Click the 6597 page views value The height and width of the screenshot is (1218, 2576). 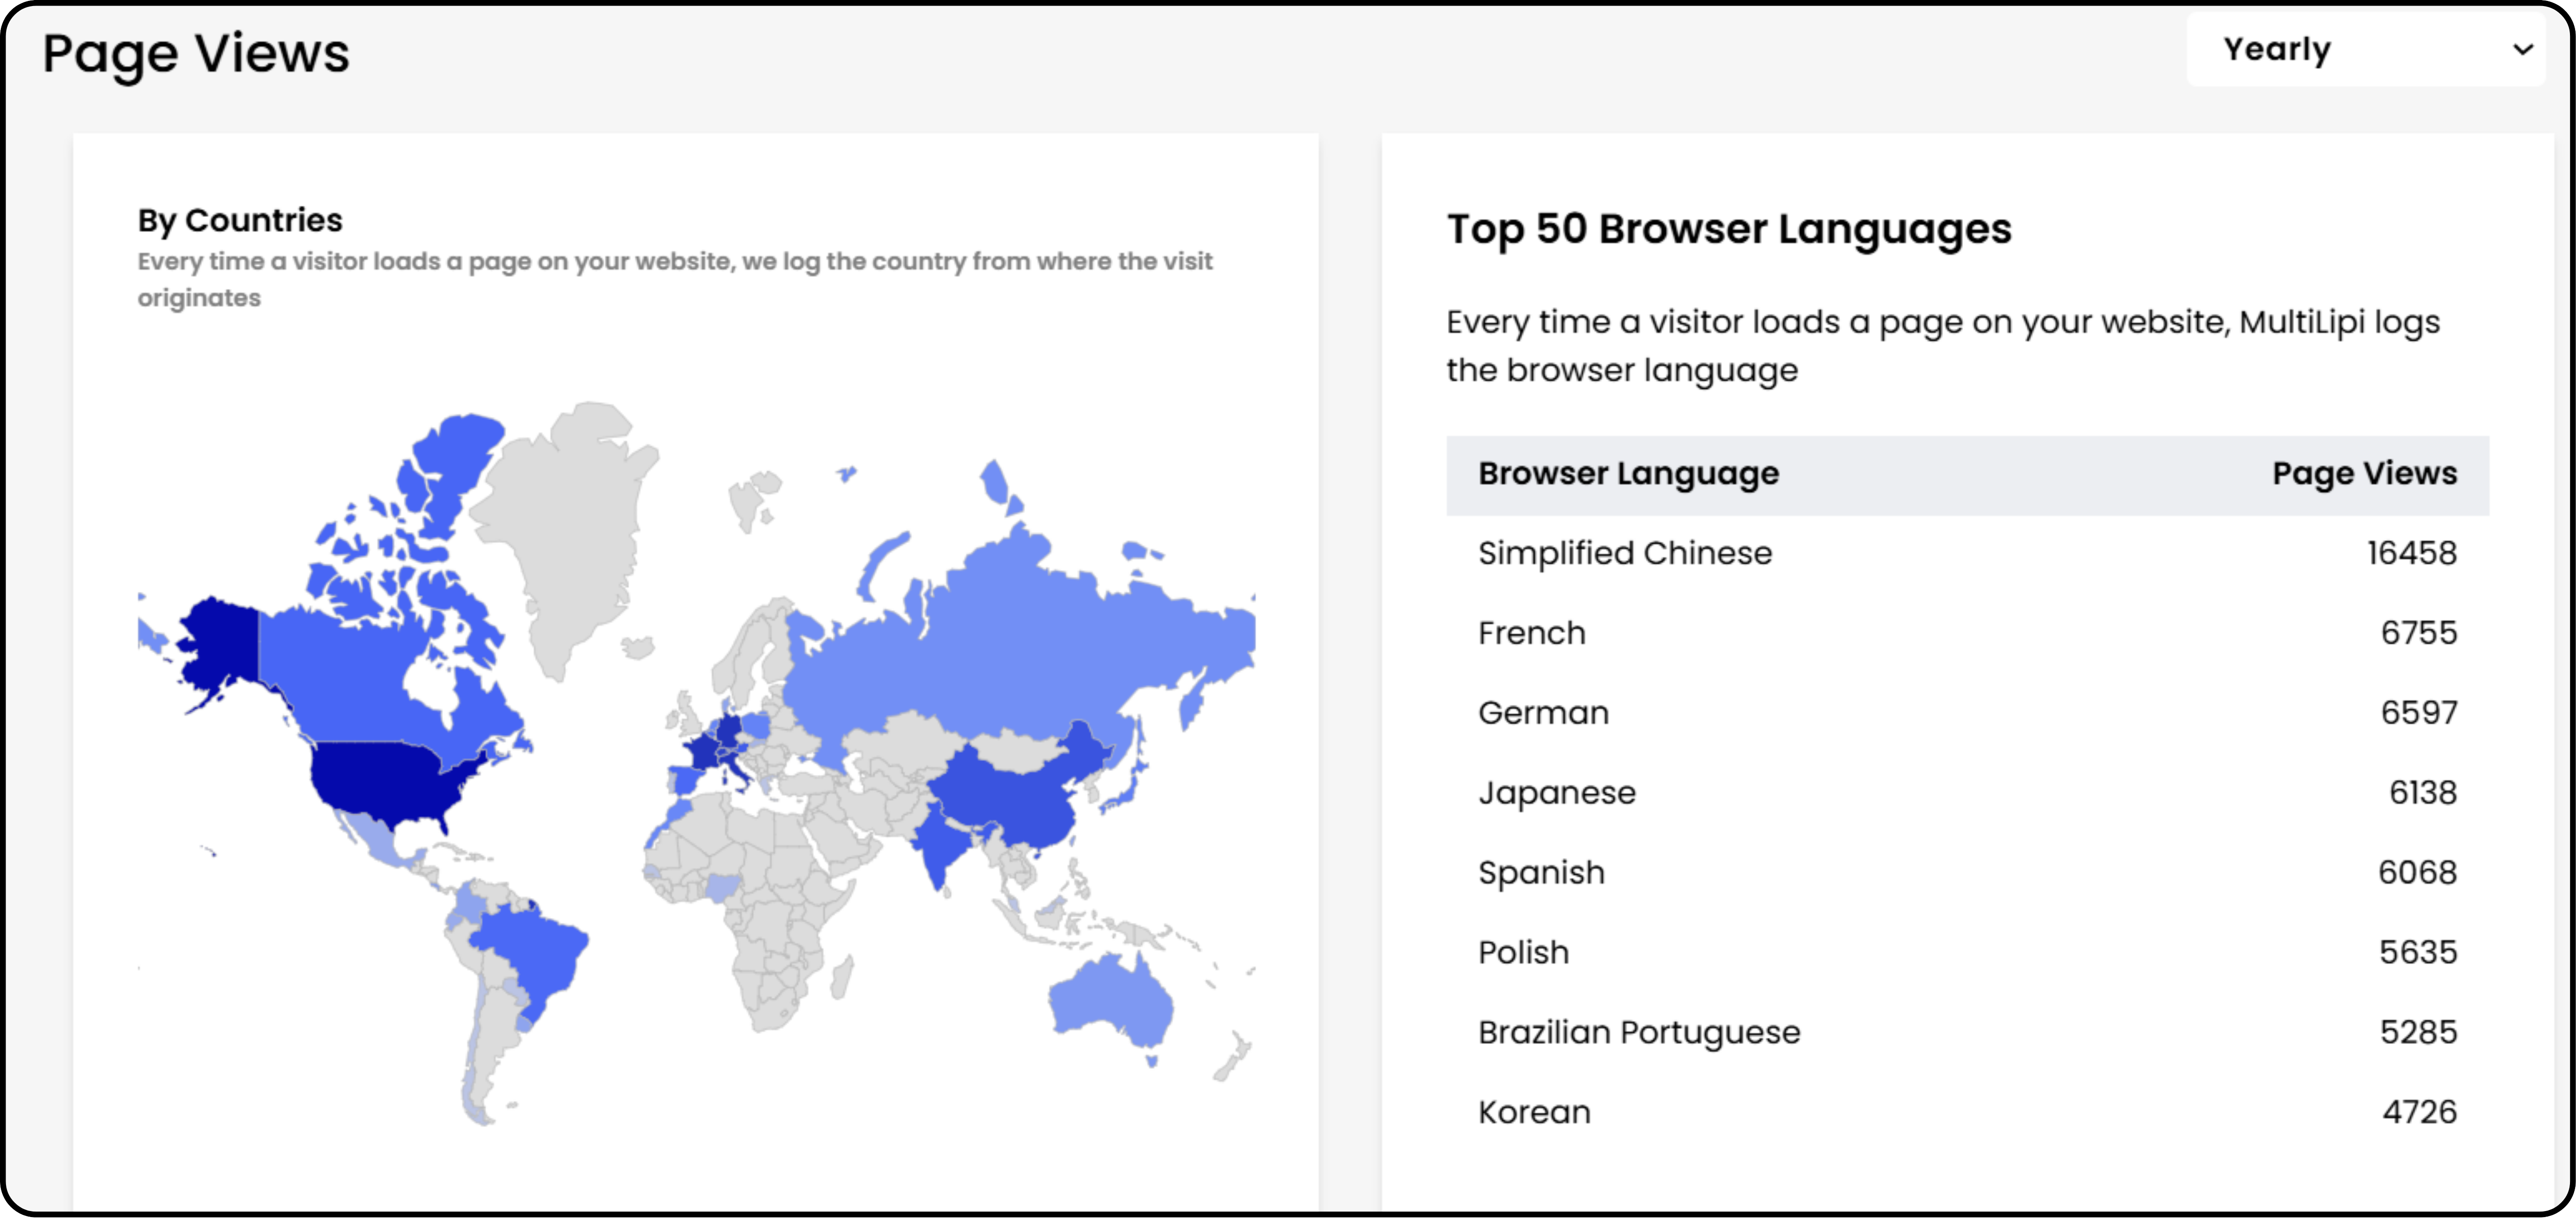coord(2418,713)
